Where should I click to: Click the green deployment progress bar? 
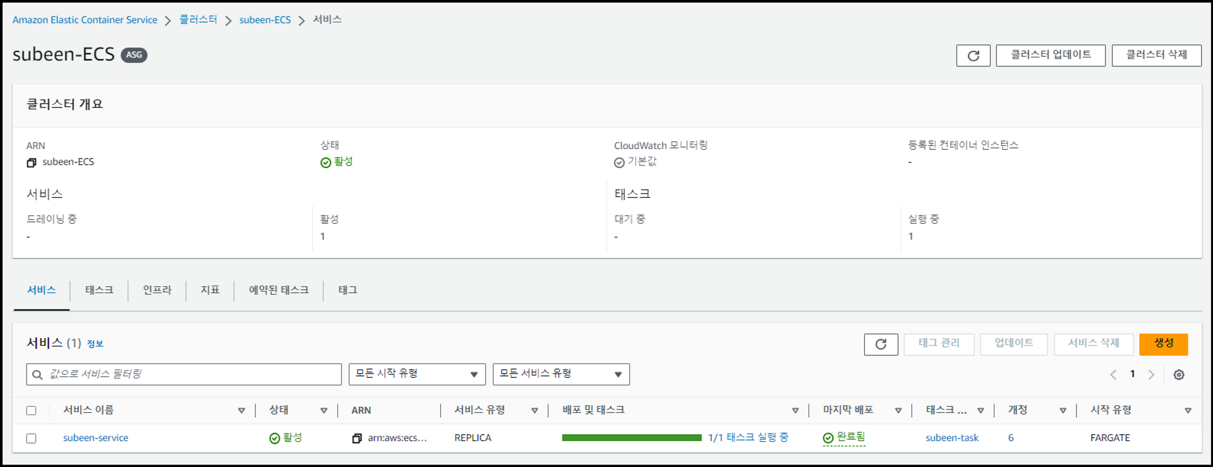point(632,437)
